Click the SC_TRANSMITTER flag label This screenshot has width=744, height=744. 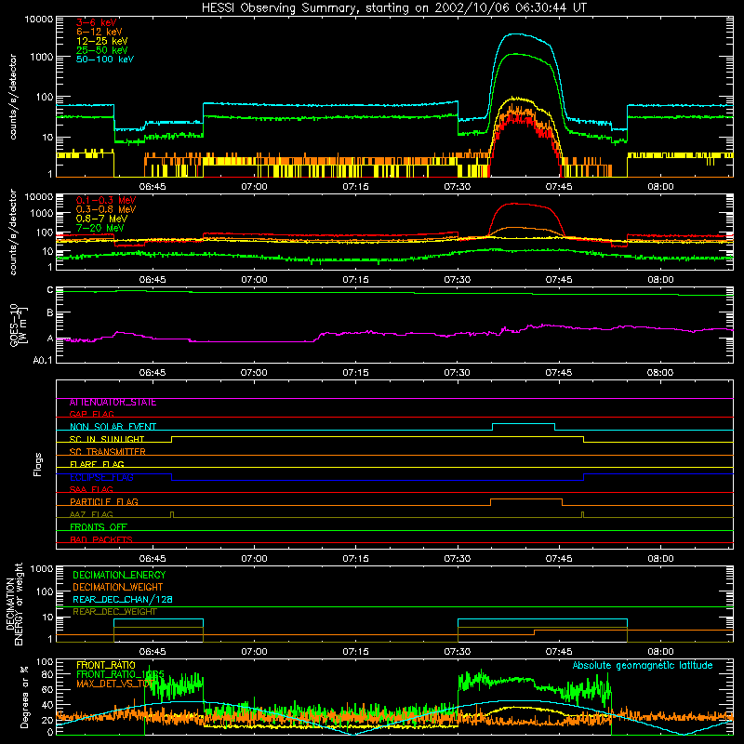[107, 452]
